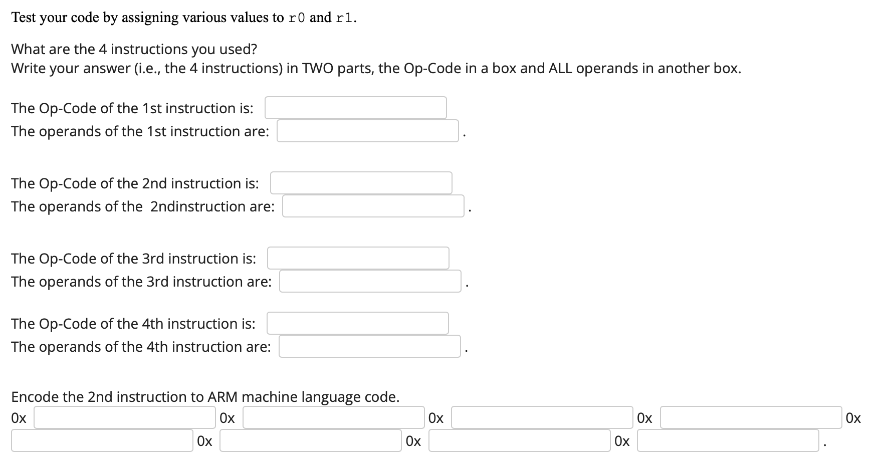Activate the 4th instruction Op-Code field

coord(357,323)
